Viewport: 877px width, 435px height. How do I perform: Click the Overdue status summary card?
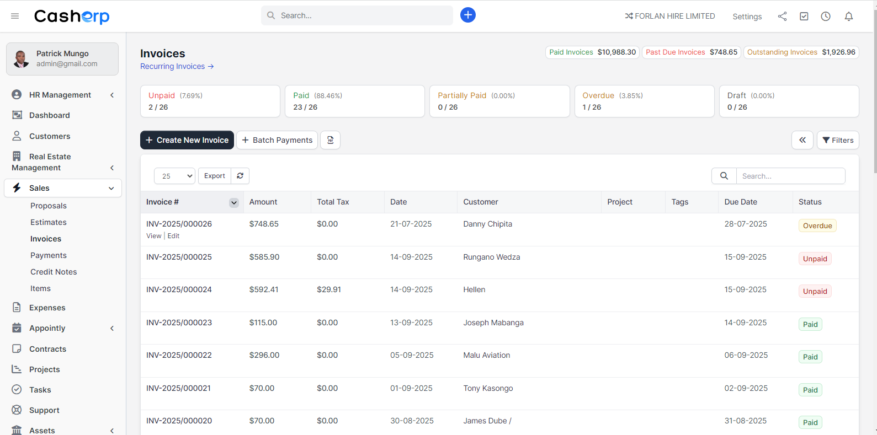click(x=644, y=101)
